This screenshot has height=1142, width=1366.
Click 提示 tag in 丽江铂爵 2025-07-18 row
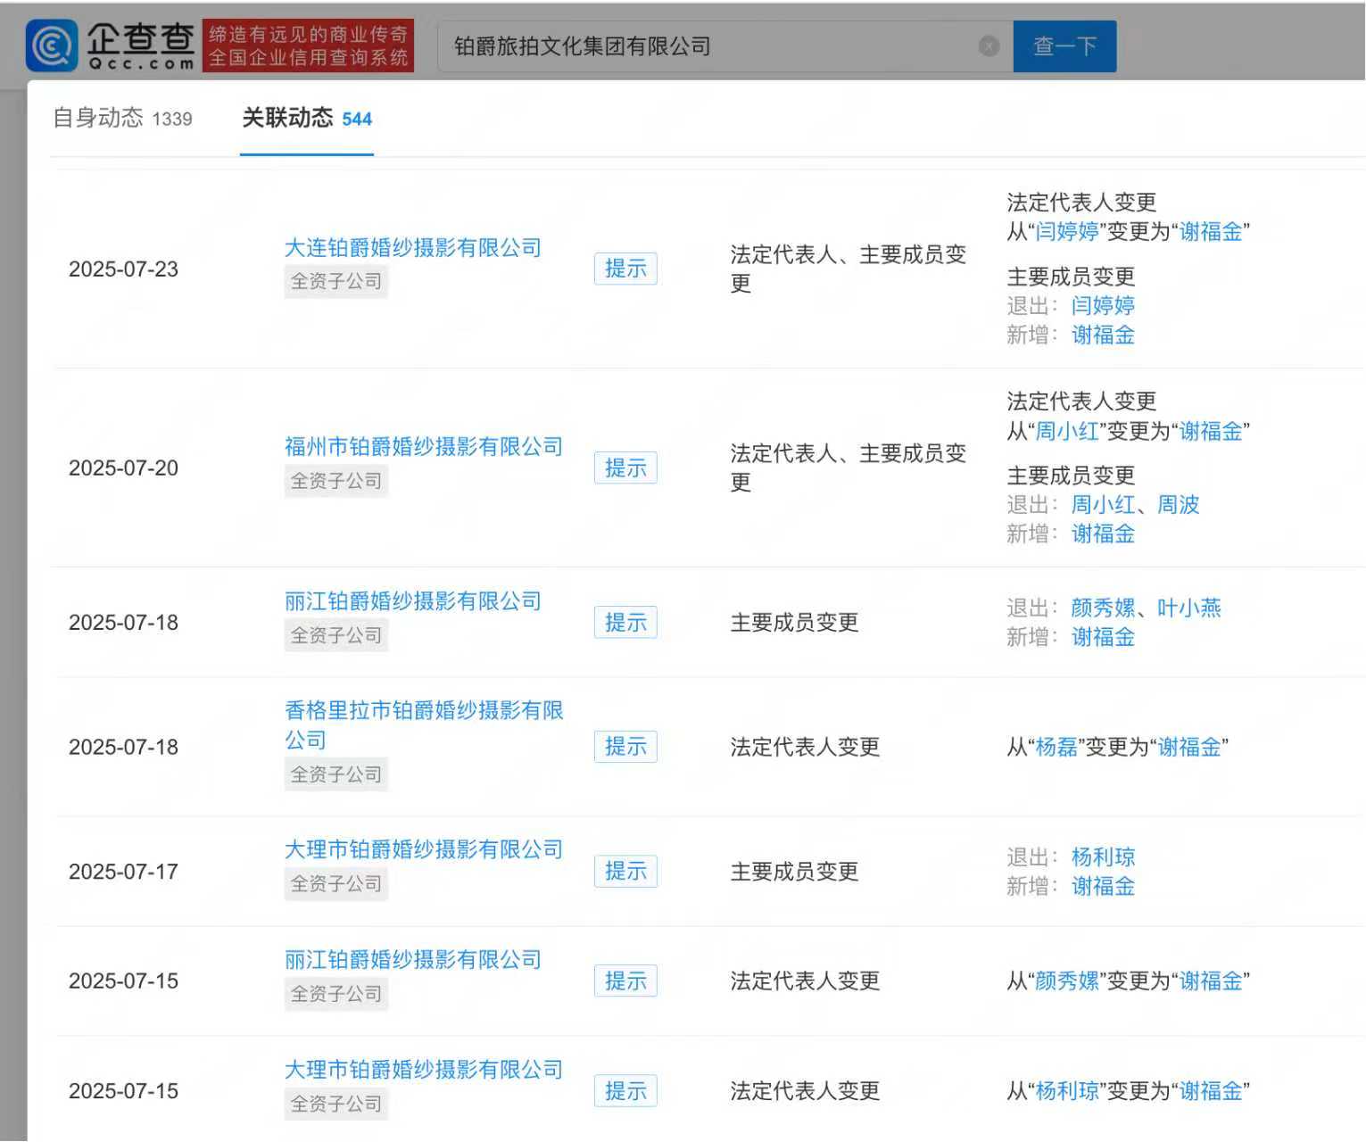click(625, 622)
